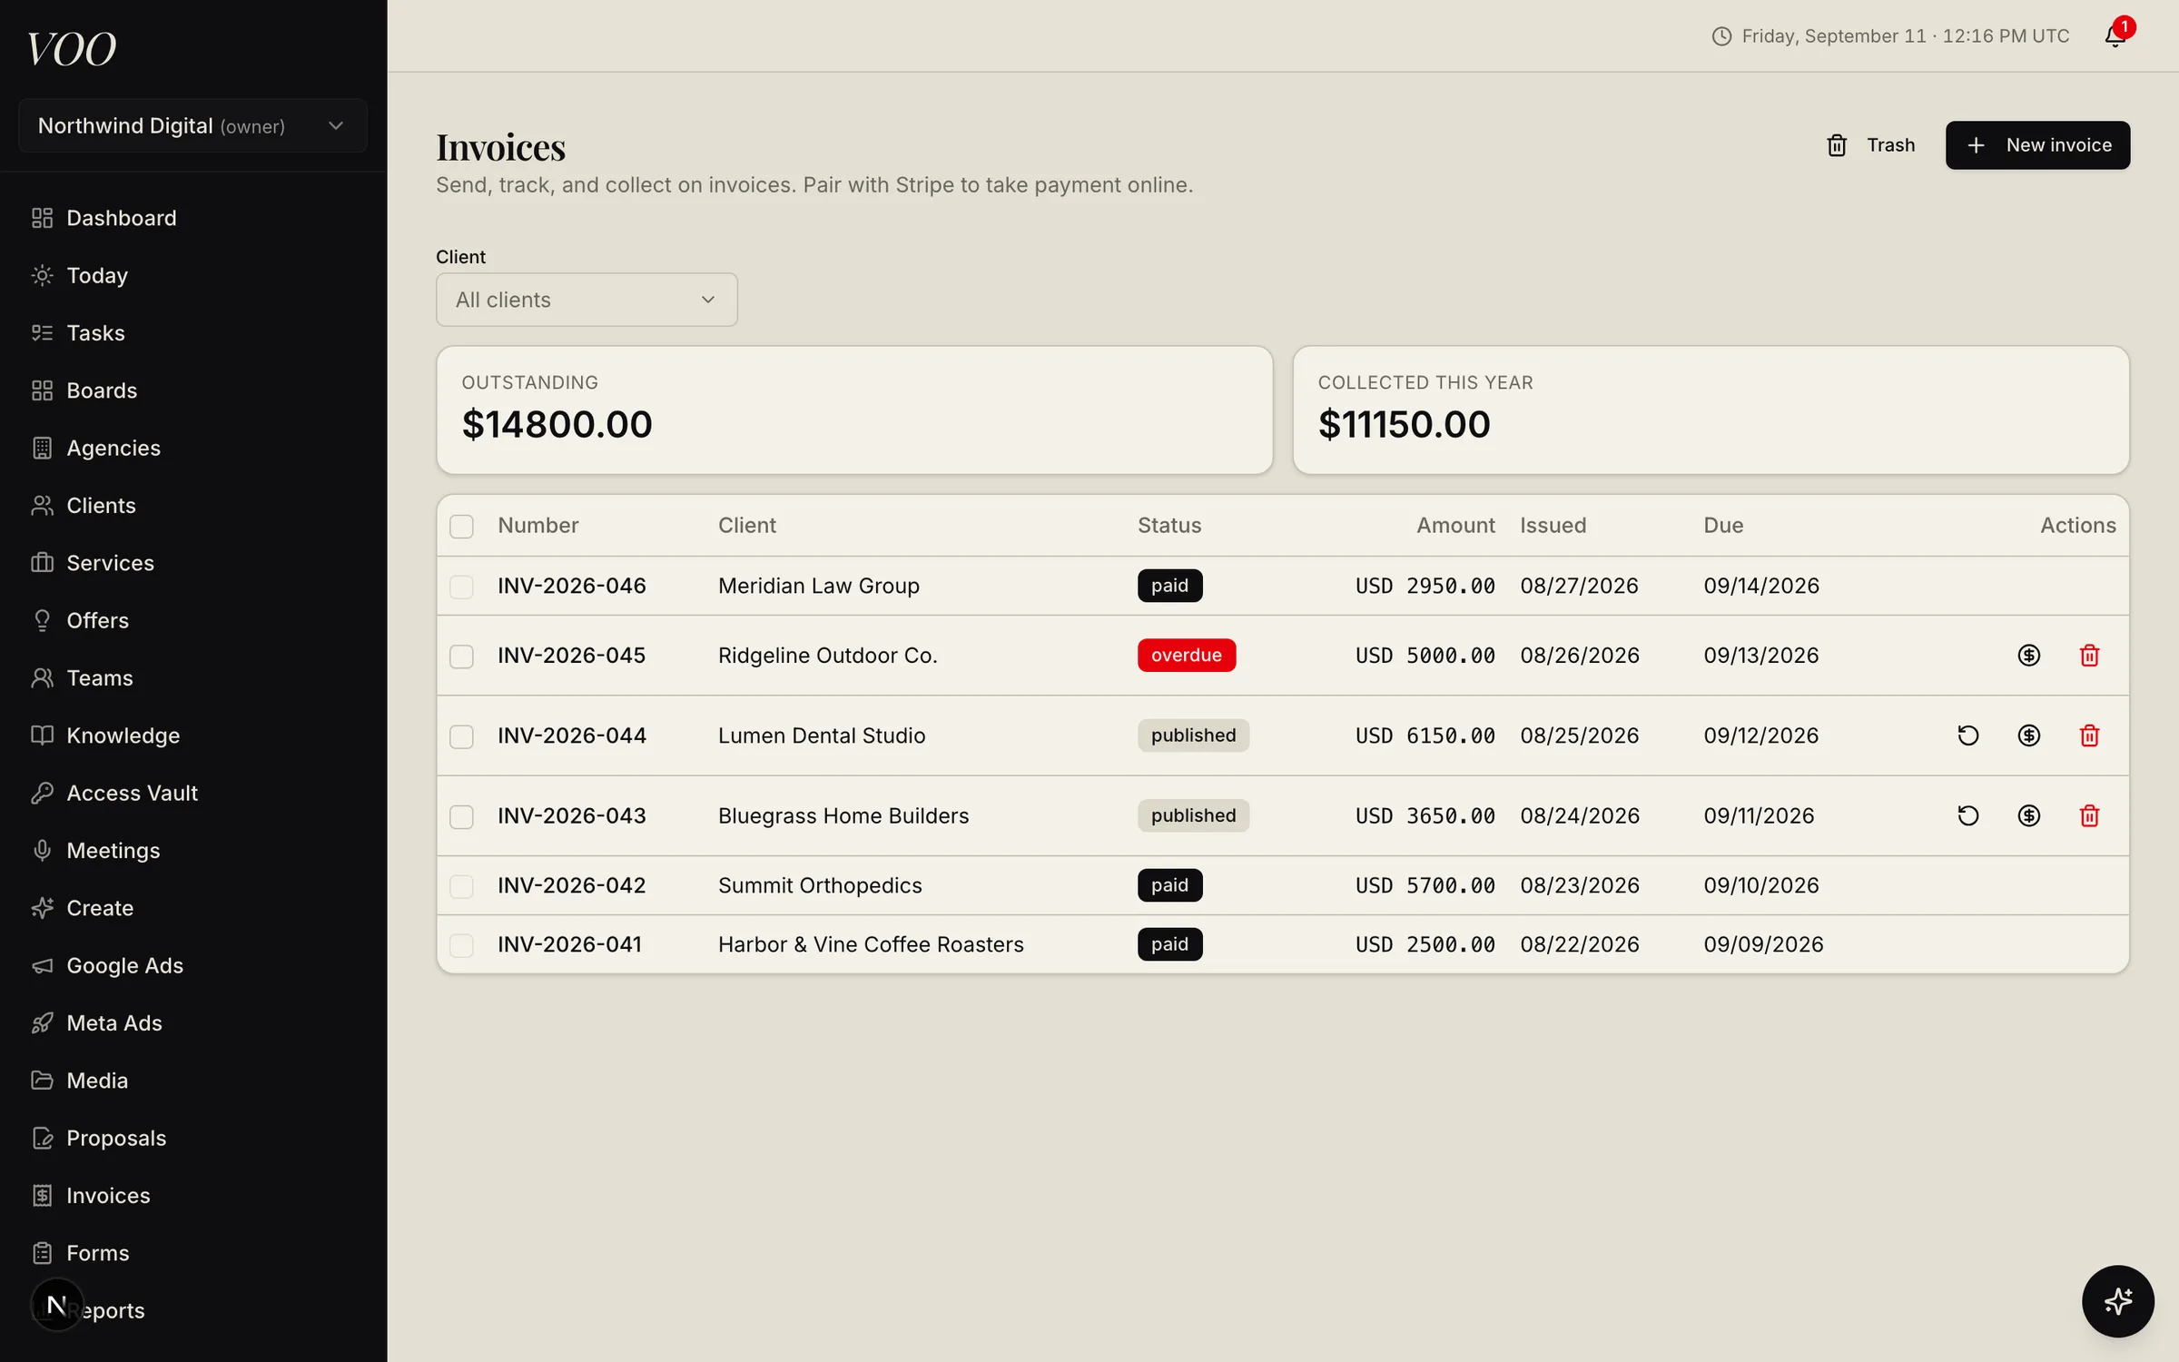Viewport: 2179px width, 1362px height.
Task: Click the overdue status badge
Action: (1186, 656)
